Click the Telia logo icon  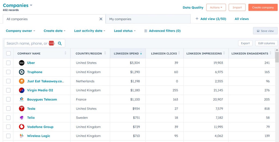[22, 118]
